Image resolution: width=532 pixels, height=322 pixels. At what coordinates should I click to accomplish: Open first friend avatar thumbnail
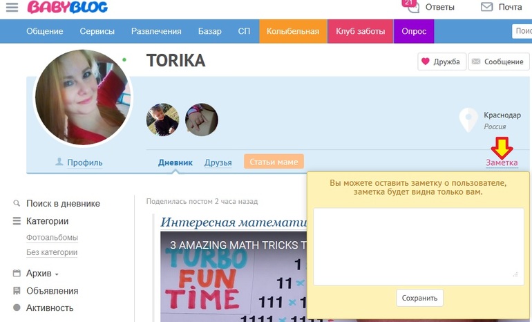point(163,120)
